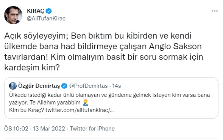Click the facepalm emoji in quoted tweet
The image size is (223, 140).
[86, 103]
